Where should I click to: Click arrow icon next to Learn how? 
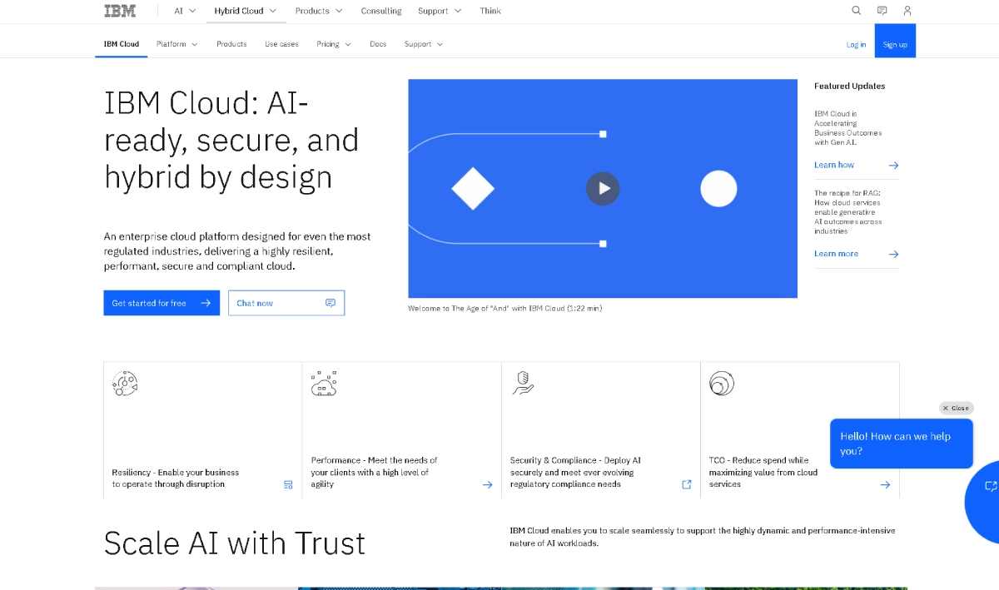coord(893,165)
